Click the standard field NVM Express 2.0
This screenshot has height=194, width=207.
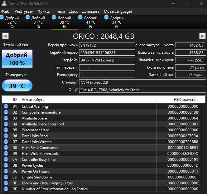tap(142, 82)
